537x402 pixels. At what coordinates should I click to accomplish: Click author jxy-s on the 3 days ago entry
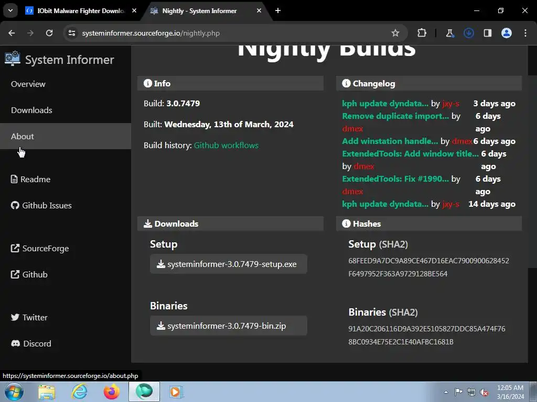450,104
